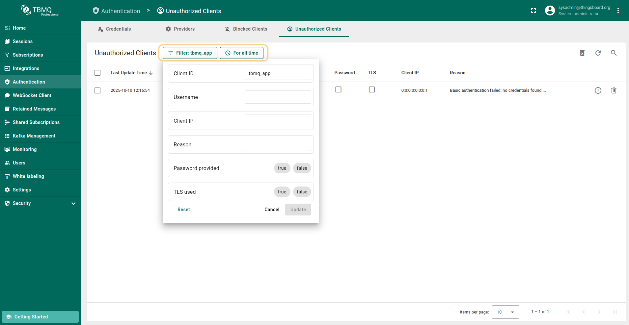
Task: Open Kafka Management in the sidebar
Action: coord(34,136)
